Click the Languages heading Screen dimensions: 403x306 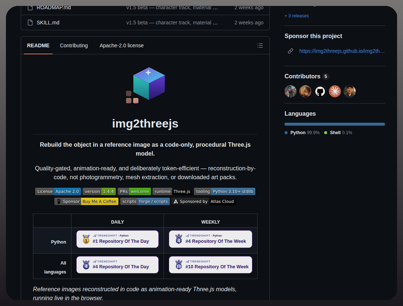pos(300,113)
